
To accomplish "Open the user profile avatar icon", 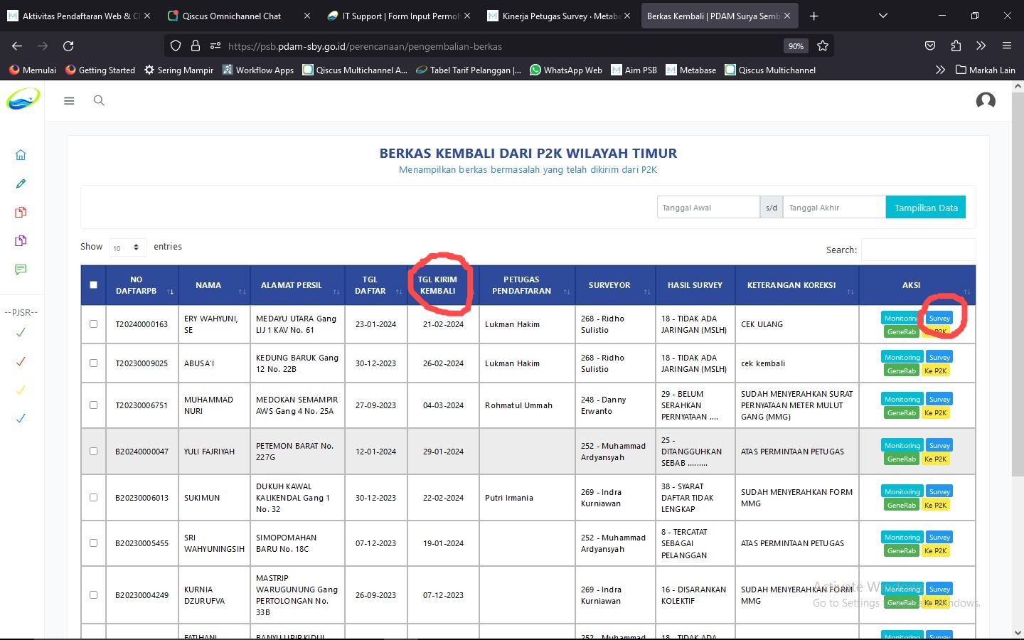I will pos(986,101).
